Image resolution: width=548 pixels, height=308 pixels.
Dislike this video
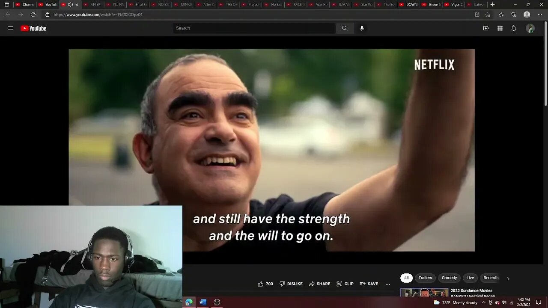click(x=291, y=284)
